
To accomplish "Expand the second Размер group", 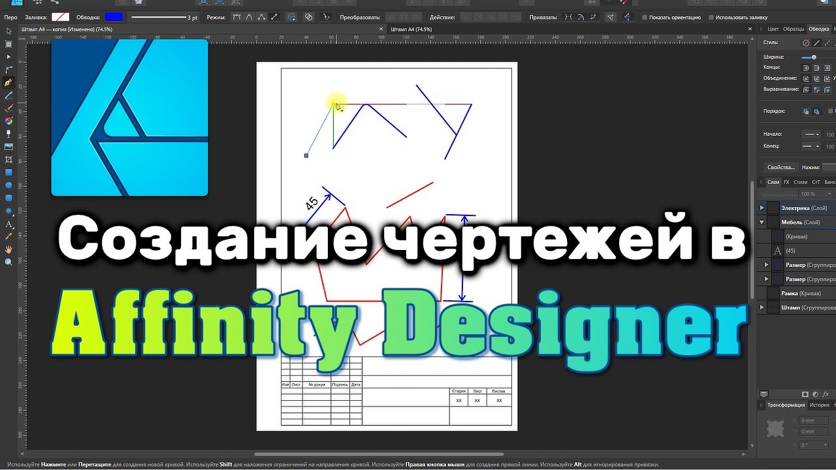I will 767,279.
